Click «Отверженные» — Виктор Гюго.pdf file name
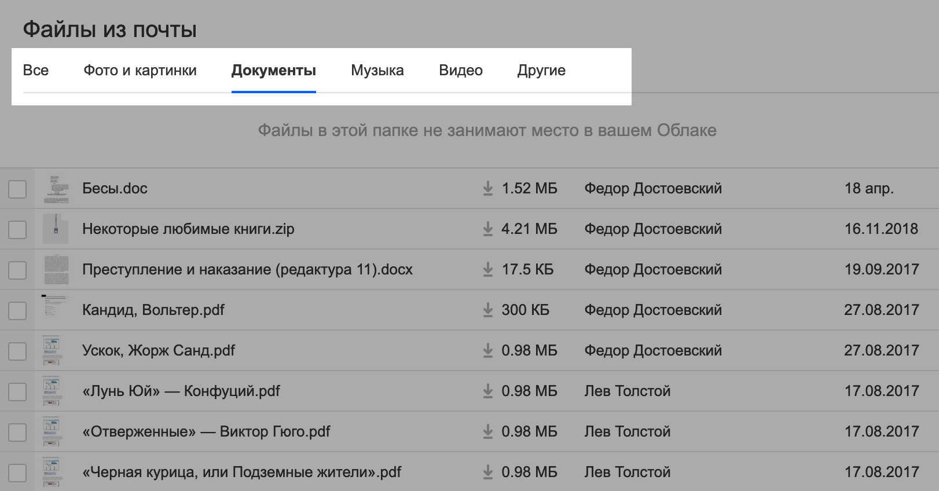The width and height of the screenshot is (939, 491). click(206, 431)
